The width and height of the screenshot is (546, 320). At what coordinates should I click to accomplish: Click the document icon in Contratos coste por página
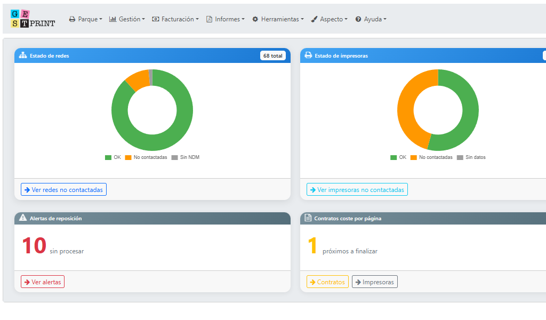tap(308, 218)
